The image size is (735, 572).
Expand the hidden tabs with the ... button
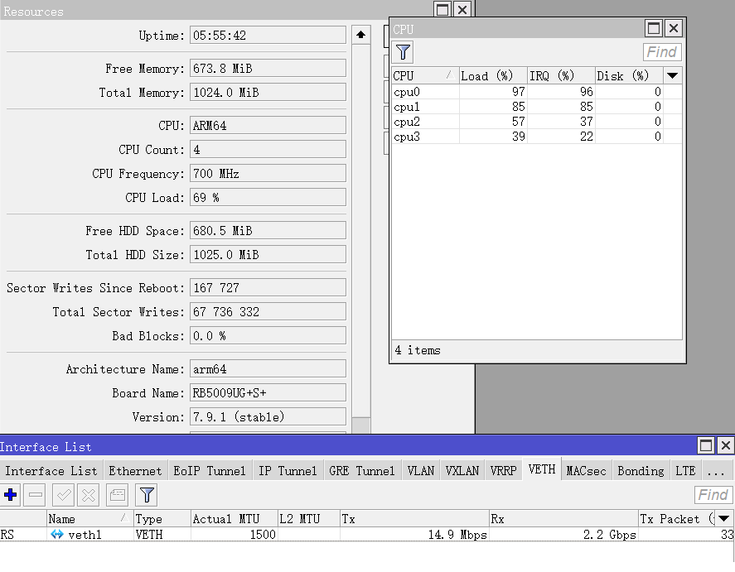tap(714, 470)
